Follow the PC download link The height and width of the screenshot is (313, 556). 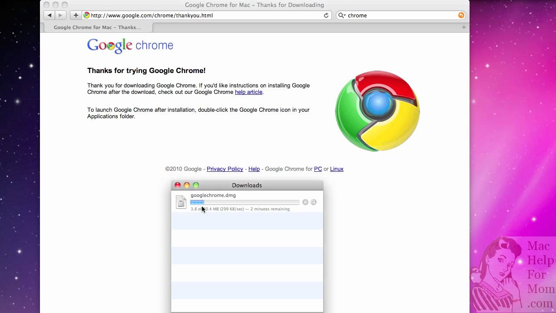click(318, 169)
